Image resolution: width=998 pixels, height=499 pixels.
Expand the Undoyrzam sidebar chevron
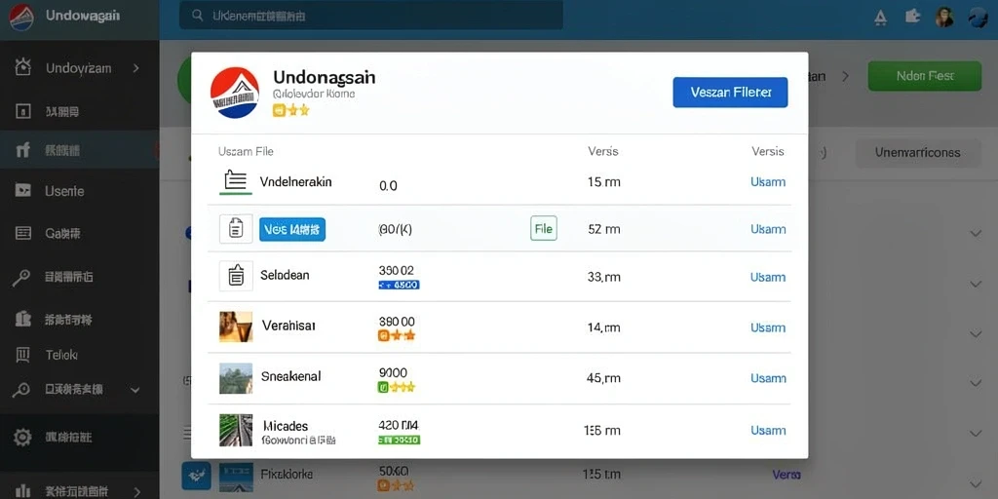[136, 67]
